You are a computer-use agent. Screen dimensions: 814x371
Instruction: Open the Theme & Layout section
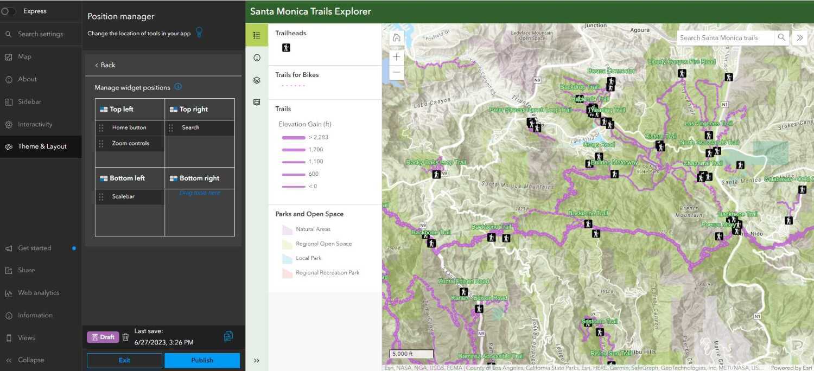pos(41,146)
